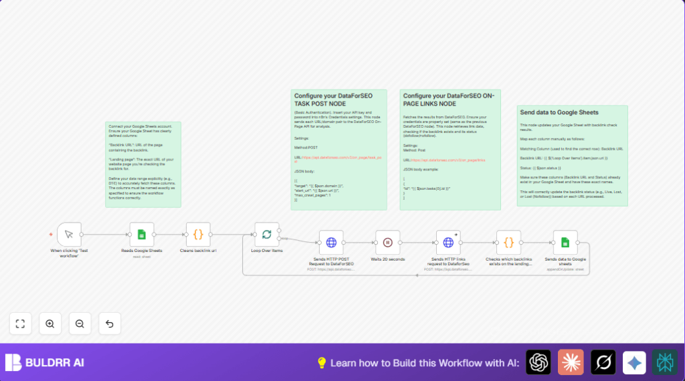Viewport: 685px width, 381px height.
Task: Open the task_post API URL link in note
Action: (338, 159)
